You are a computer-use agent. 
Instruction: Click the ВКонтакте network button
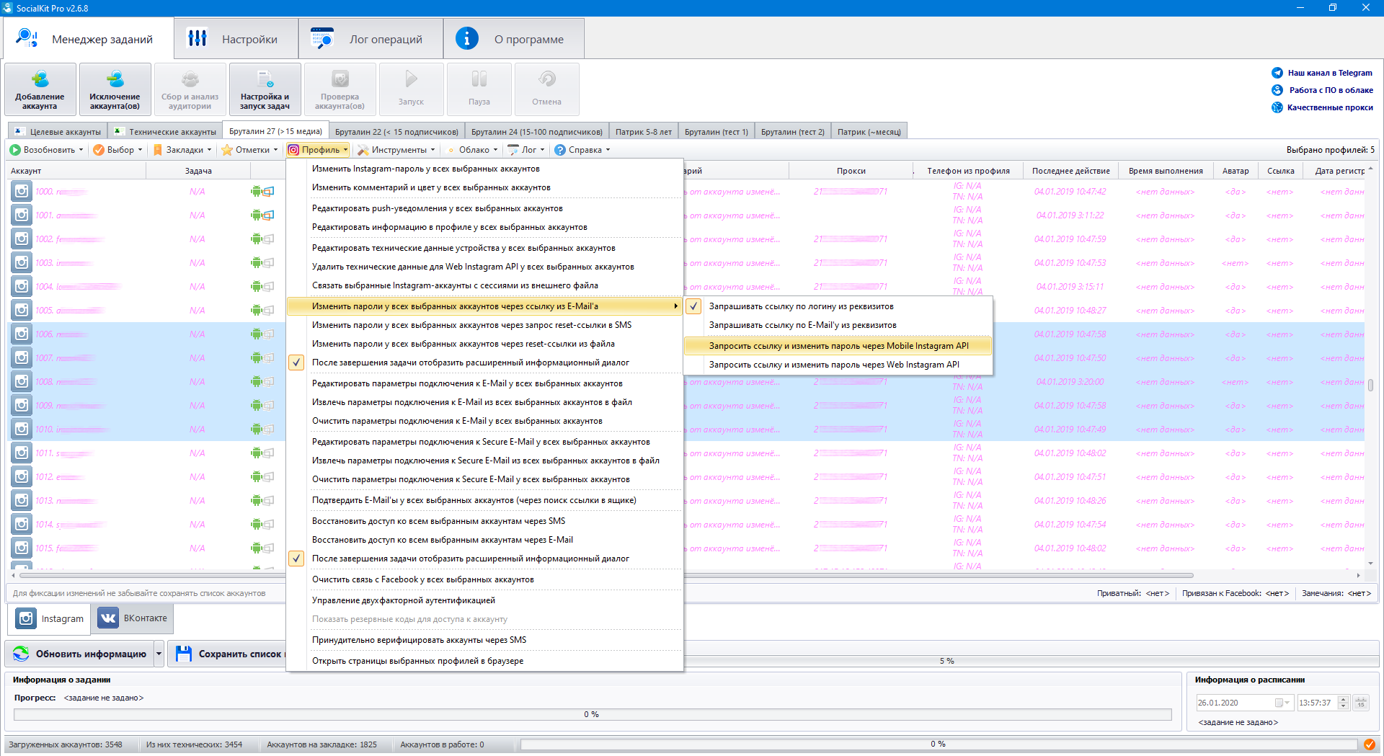pos(133,618)
